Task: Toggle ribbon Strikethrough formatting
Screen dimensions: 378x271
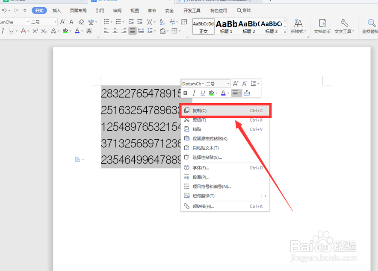Action: tap(24, 31)
